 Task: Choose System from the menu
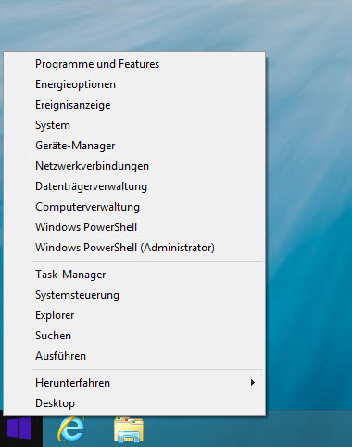click(x=53, y=125)
